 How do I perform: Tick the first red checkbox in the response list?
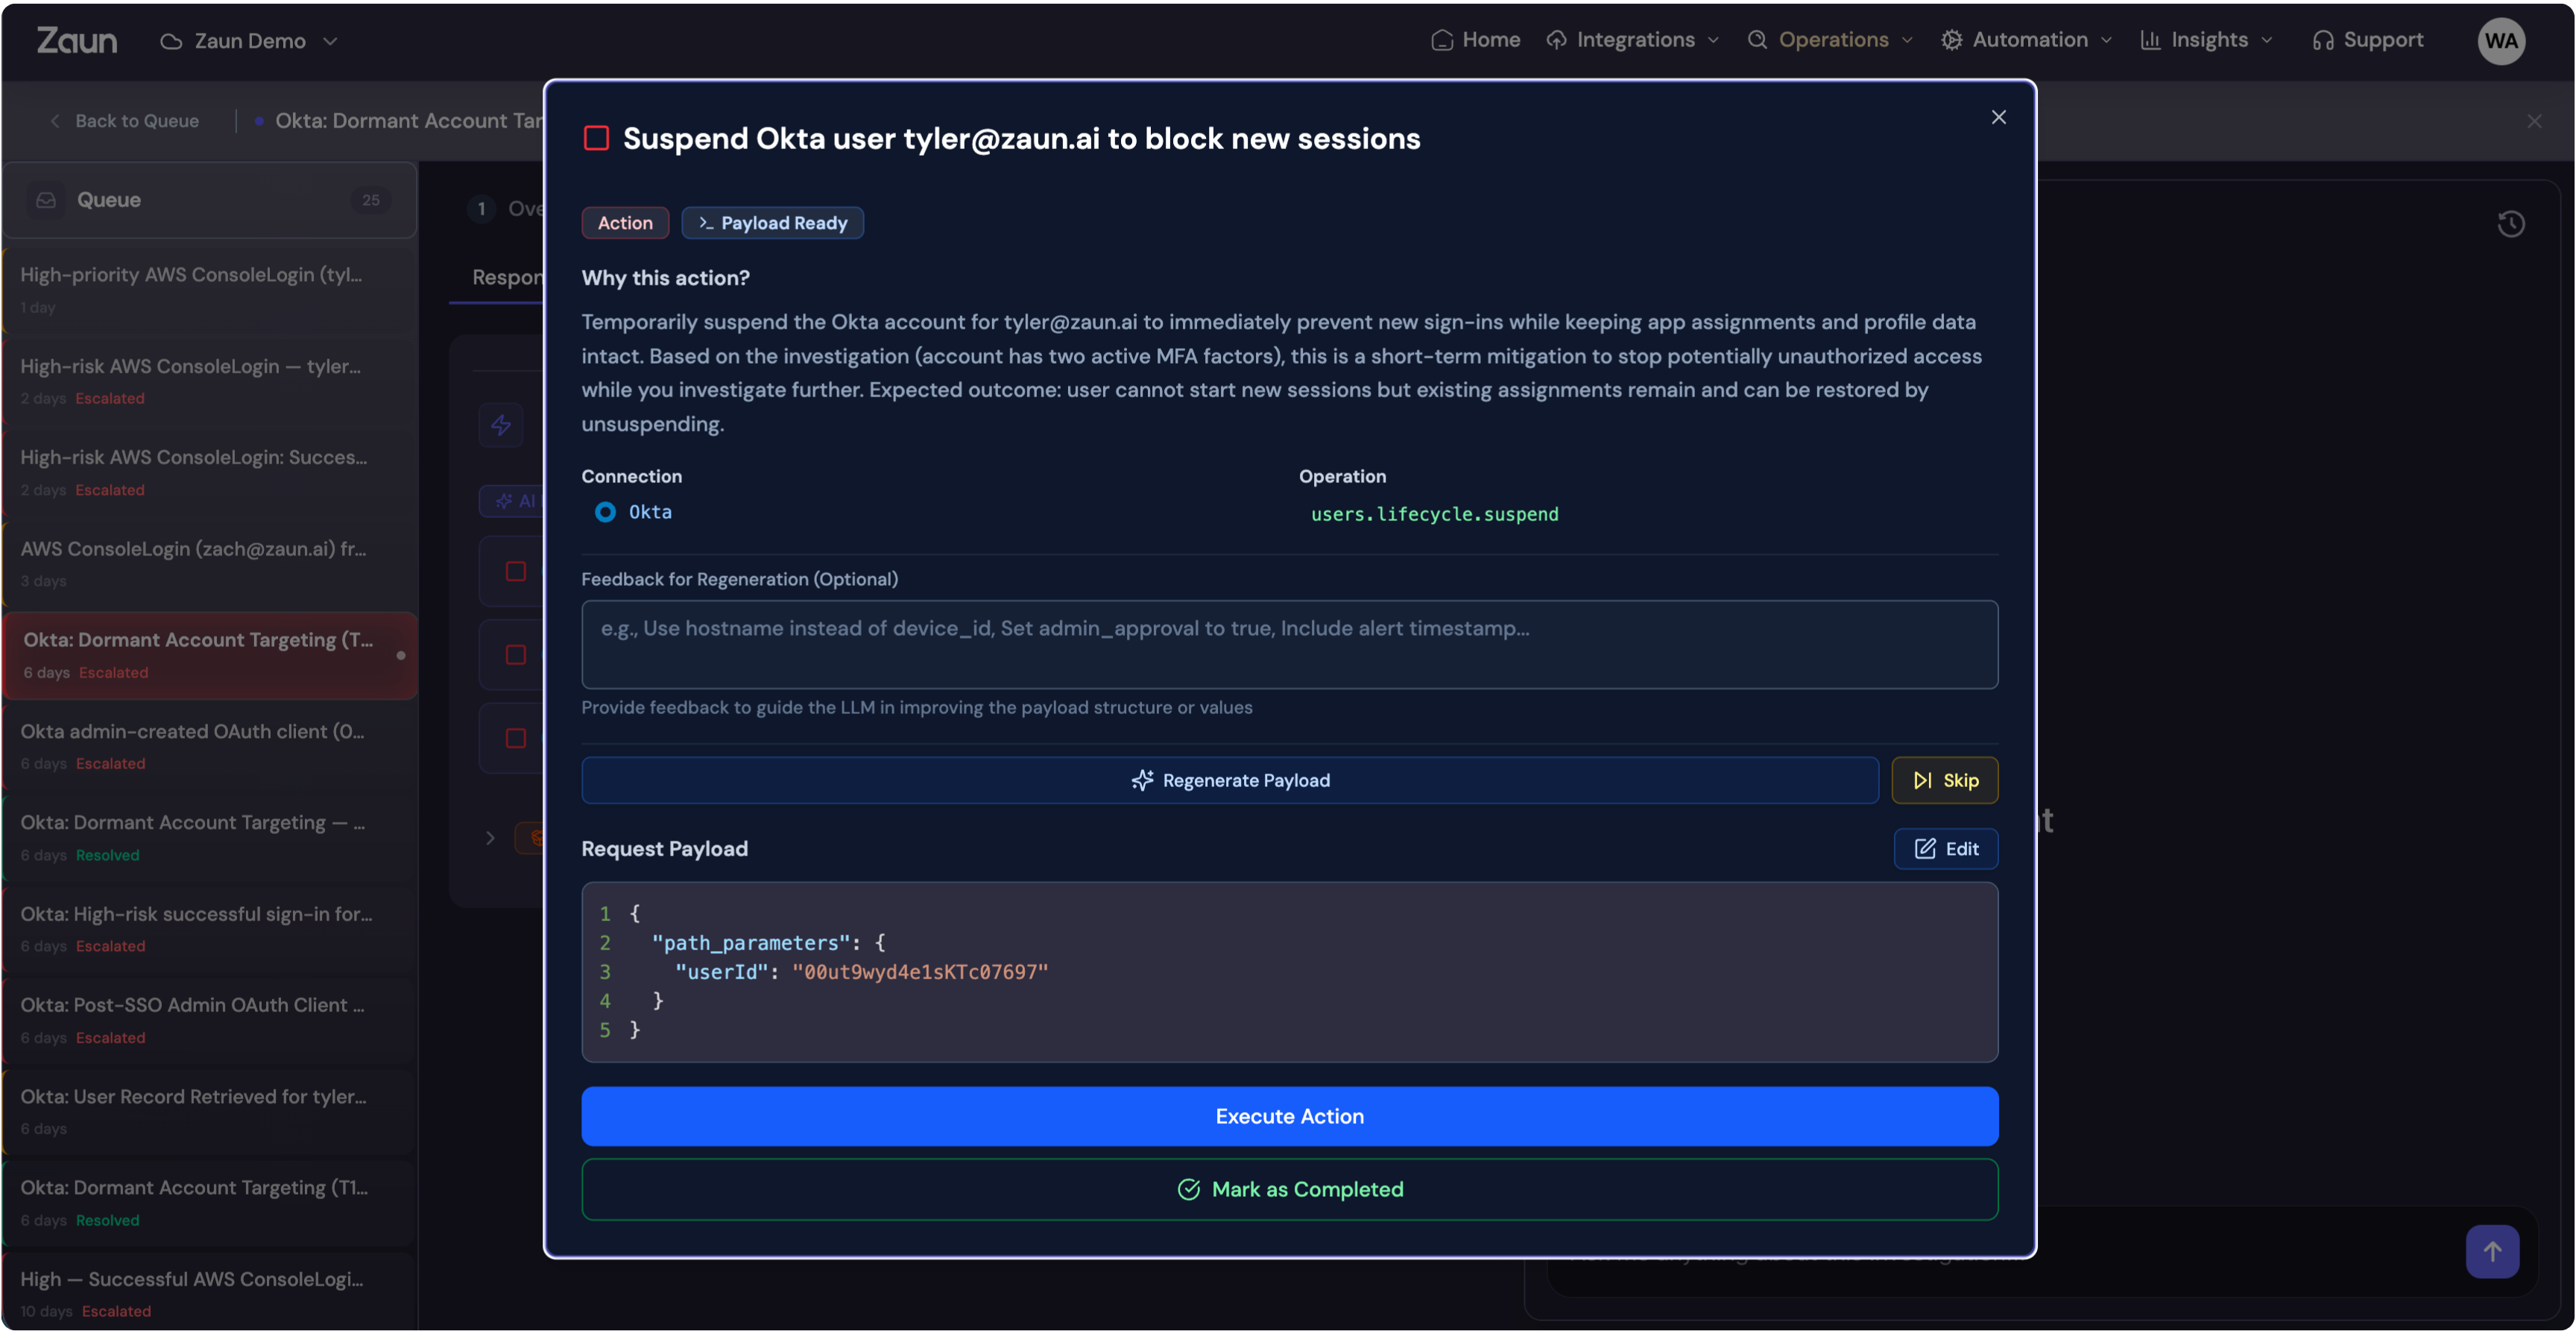(516, 571)
